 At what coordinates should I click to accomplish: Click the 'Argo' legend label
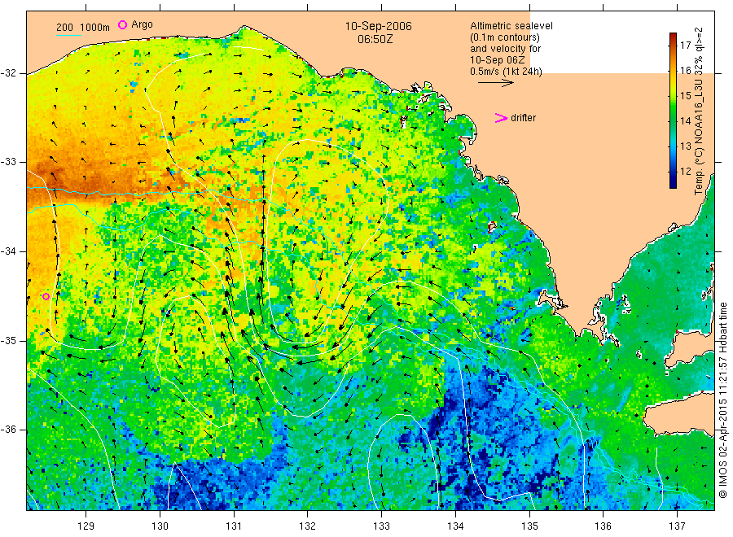pyautogui.click(x=142, y=24)
